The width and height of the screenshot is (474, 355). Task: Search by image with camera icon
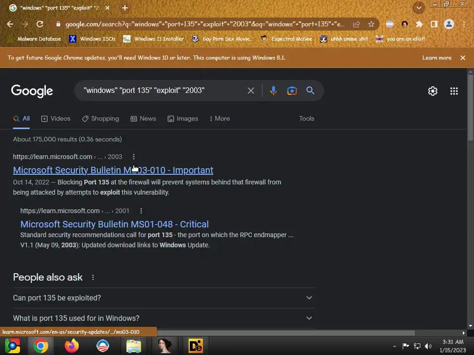tap(292, 91)
